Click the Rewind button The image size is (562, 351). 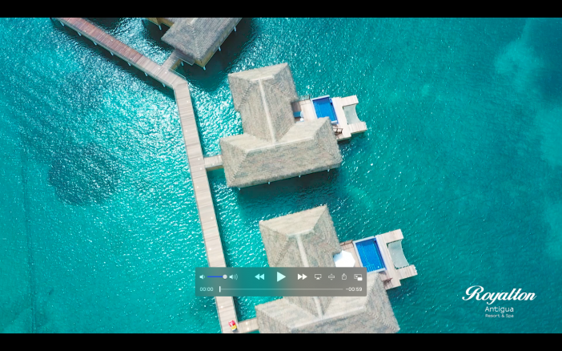(259, 276)
